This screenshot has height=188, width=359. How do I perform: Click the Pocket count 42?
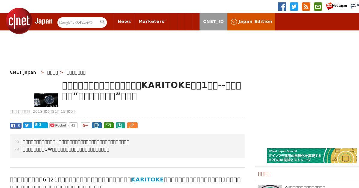[73, 125]
